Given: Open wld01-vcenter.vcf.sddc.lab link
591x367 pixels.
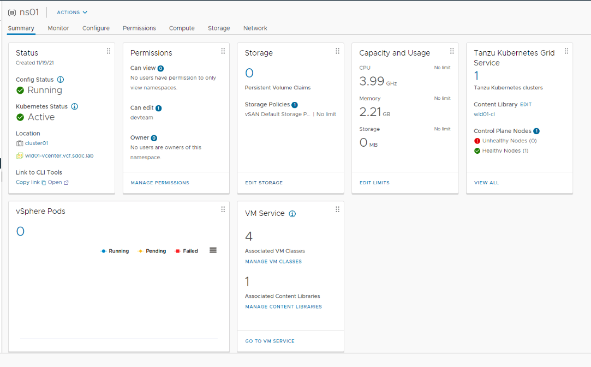Looking at the screenshot, I should 59,155.
